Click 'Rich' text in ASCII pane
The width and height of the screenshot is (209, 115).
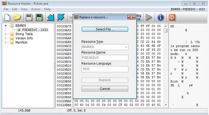(x=174, y=81)
